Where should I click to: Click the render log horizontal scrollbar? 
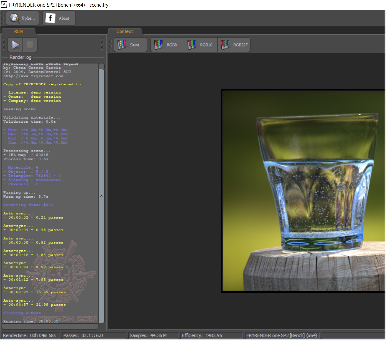coord(50,326)
